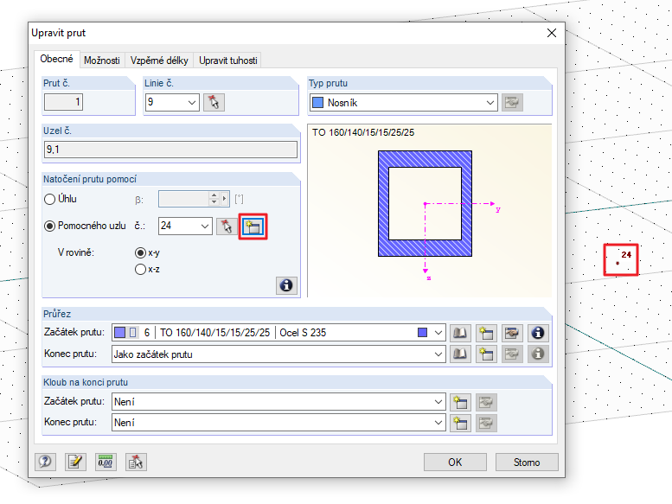Click angle β stepper arrows
Image resolution: width=672 pixels, height=504 pixels.
coord(214,199)
